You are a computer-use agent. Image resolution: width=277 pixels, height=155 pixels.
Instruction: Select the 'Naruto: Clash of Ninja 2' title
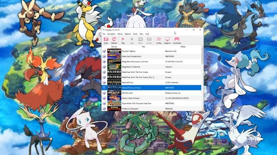tap(131, 98)
